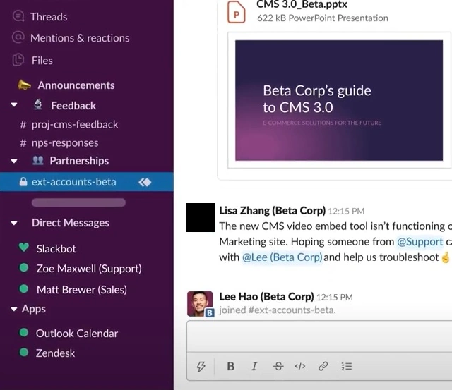Click the @Lee (Beta Corp) mention

pyautogui.click(x=282, y=257)
